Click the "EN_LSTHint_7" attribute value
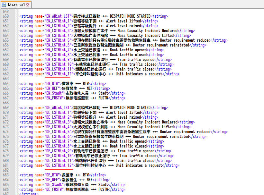 pos(58,50)
